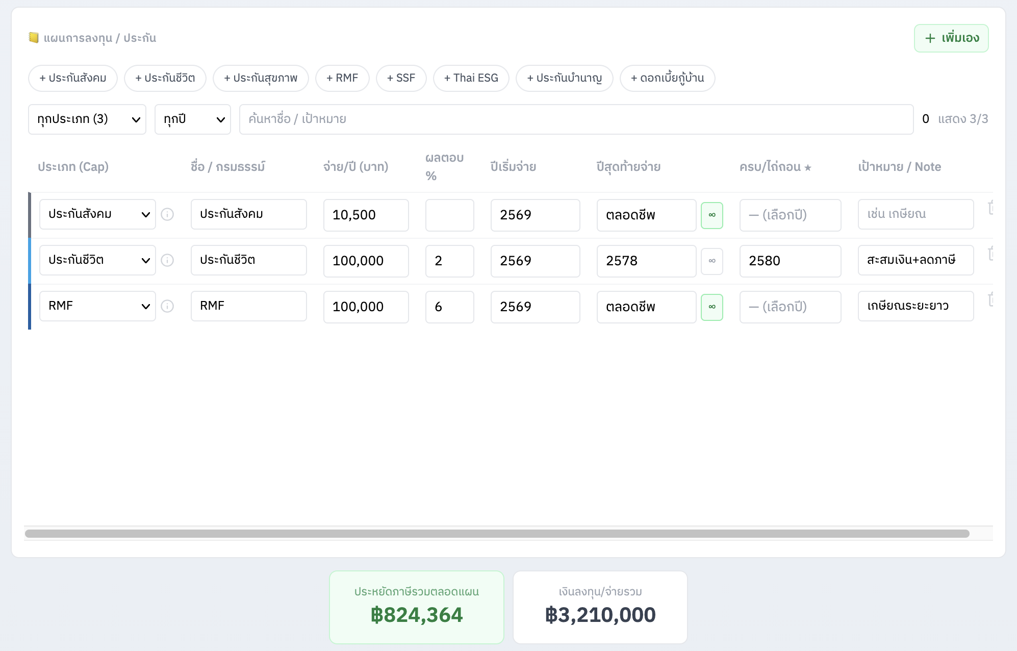Image resolution: width=1017 pixels, height=651 pixels.
Task: Click info icon beside ประกันสังคม type
Action: 167,214
